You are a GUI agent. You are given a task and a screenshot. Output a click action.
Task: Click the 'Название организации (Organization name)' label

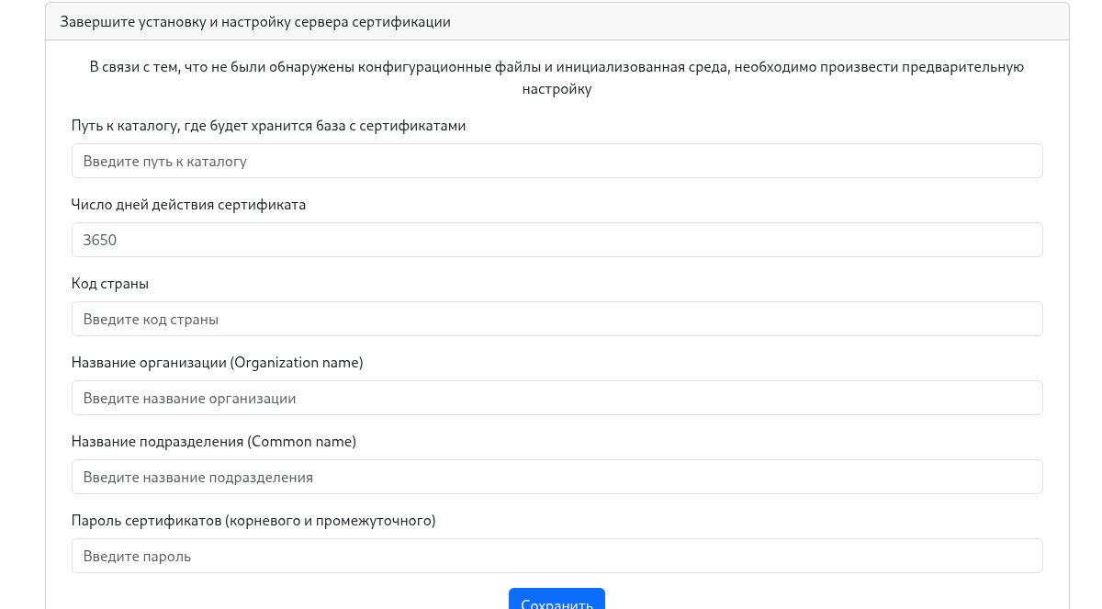click(x=218, y=363)
